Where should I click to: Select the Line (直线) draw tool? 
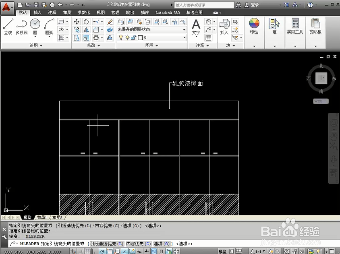(x=8, y=27)
